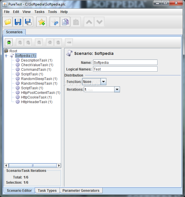Click the fourth greyed-out bug icon

[x=50, y=42]
